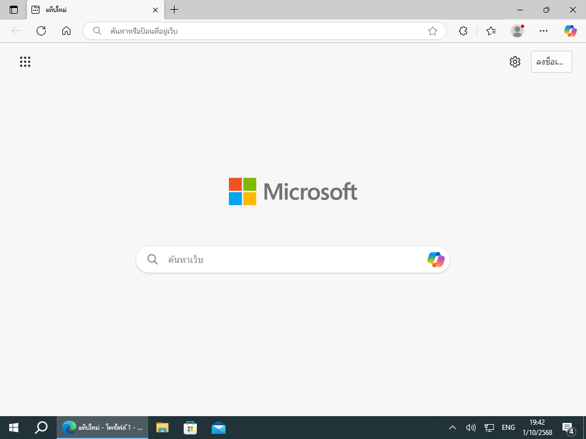
Task: Open a new tab with the plus button
Action: [175, 10]
